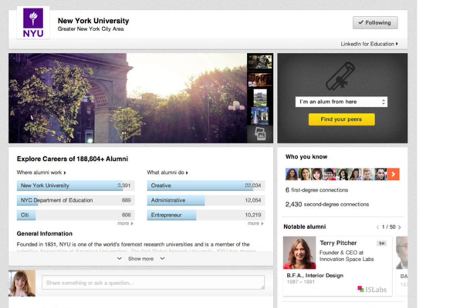This screenshot has height=308, width=463.
Task: Click Explore Careers of 188,604+ Alumni heading
Action: coord(72,159)
